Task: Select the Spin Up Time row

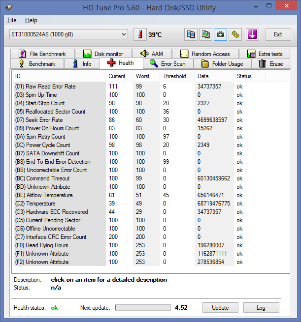Action: (140, 95)
